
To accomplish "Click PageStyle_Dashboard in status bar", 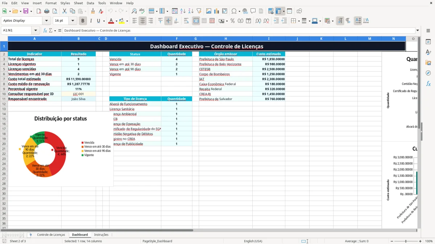I will pos(157,241).
